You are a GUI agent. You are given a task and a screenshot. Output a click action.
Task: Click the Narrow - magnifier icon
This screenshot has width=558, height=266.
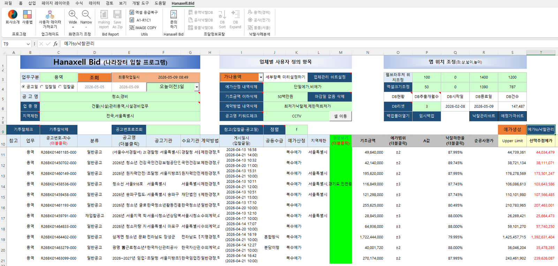[86, 19]
